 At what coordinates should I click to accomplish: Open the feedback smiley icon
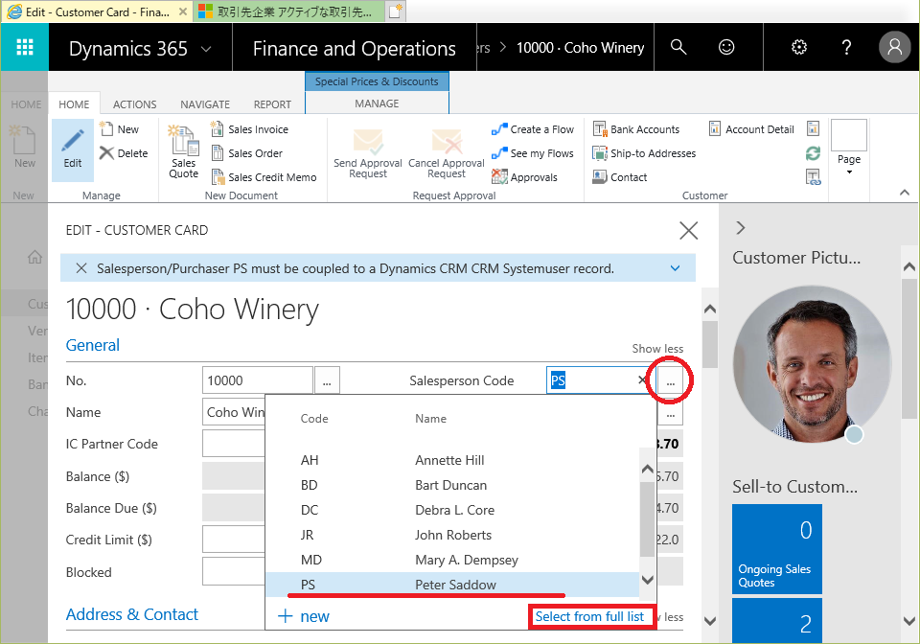(x=726, y=47)
